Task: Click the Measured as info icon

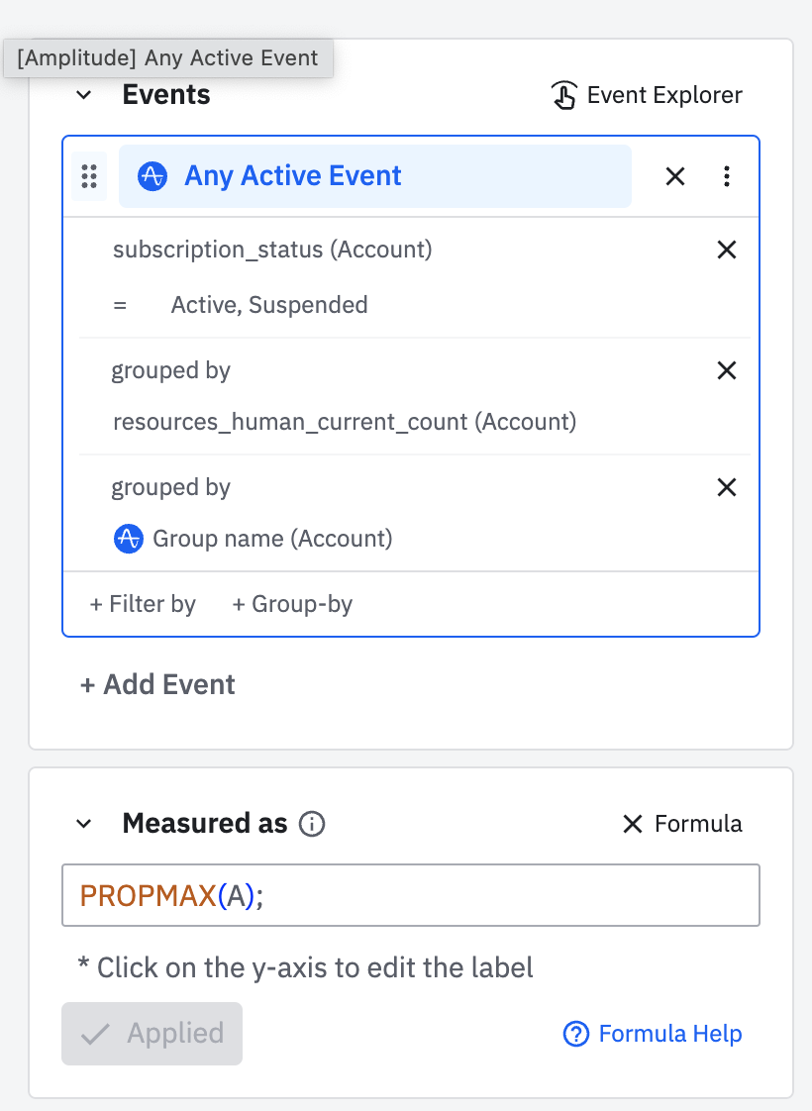Action: point(312,824)
